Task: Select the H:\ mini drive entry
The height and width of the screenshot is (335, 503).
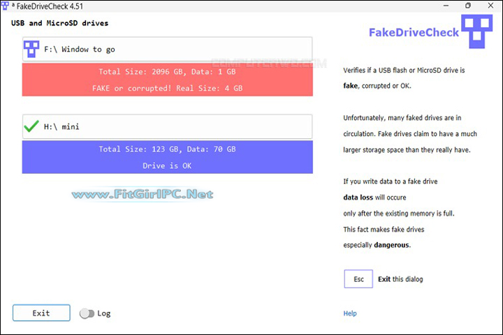Action: pos(168,126)
